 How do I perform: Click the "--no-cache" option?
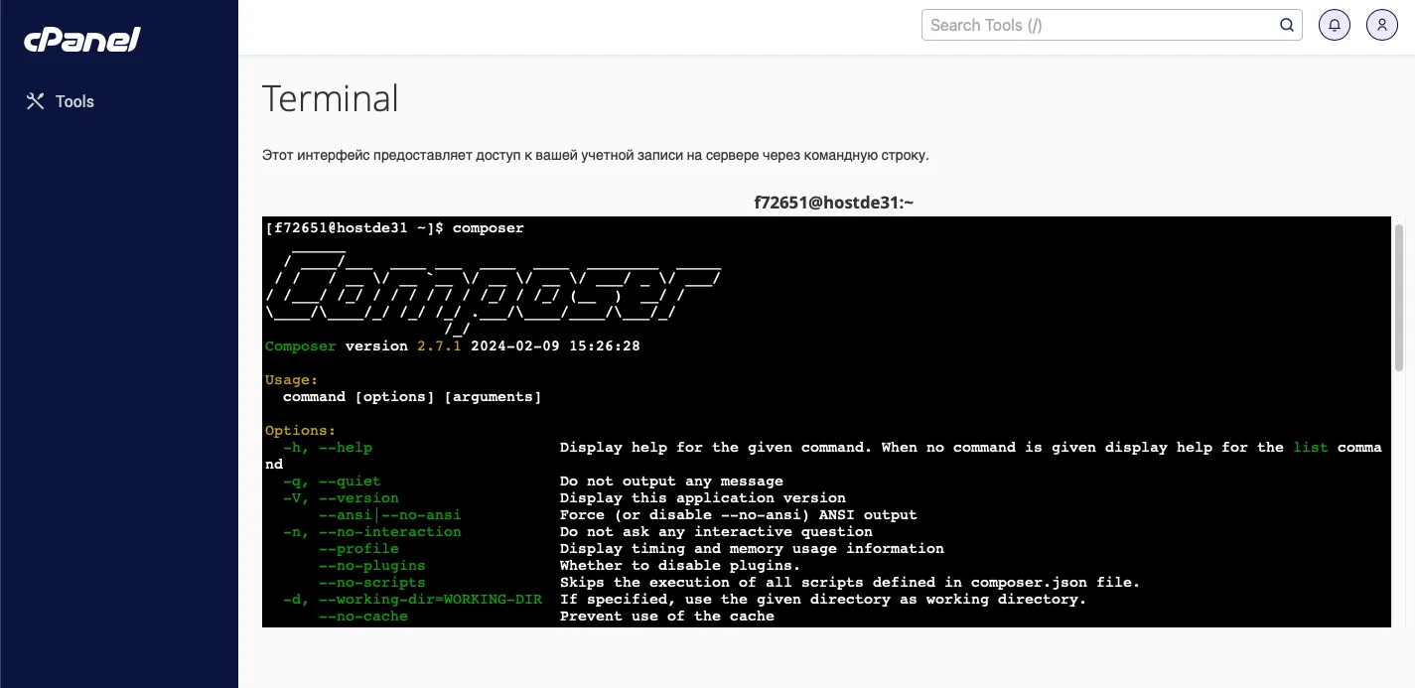click(x=363, y=617)
